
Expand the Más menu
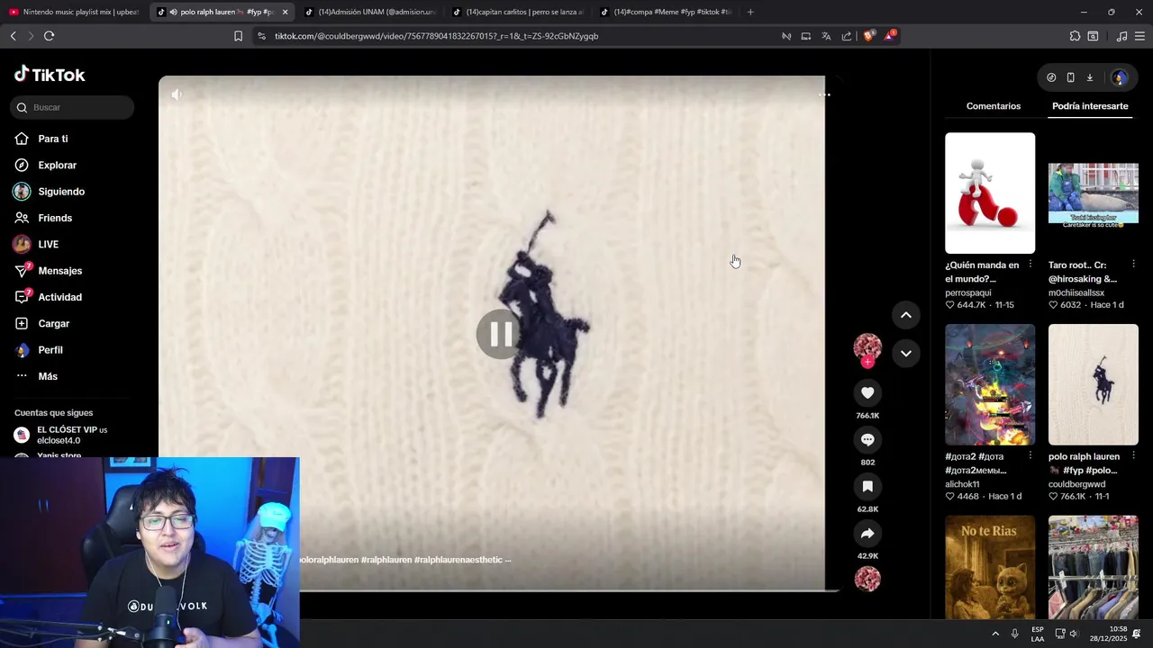[x=47, y=376]
